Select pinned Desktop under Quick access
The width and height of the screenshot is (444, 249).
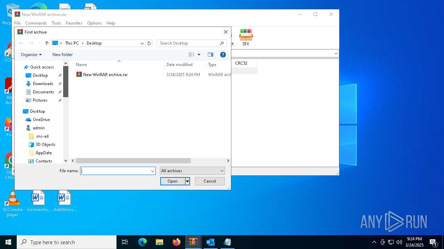pyautogui.click(x=40, y=75)
